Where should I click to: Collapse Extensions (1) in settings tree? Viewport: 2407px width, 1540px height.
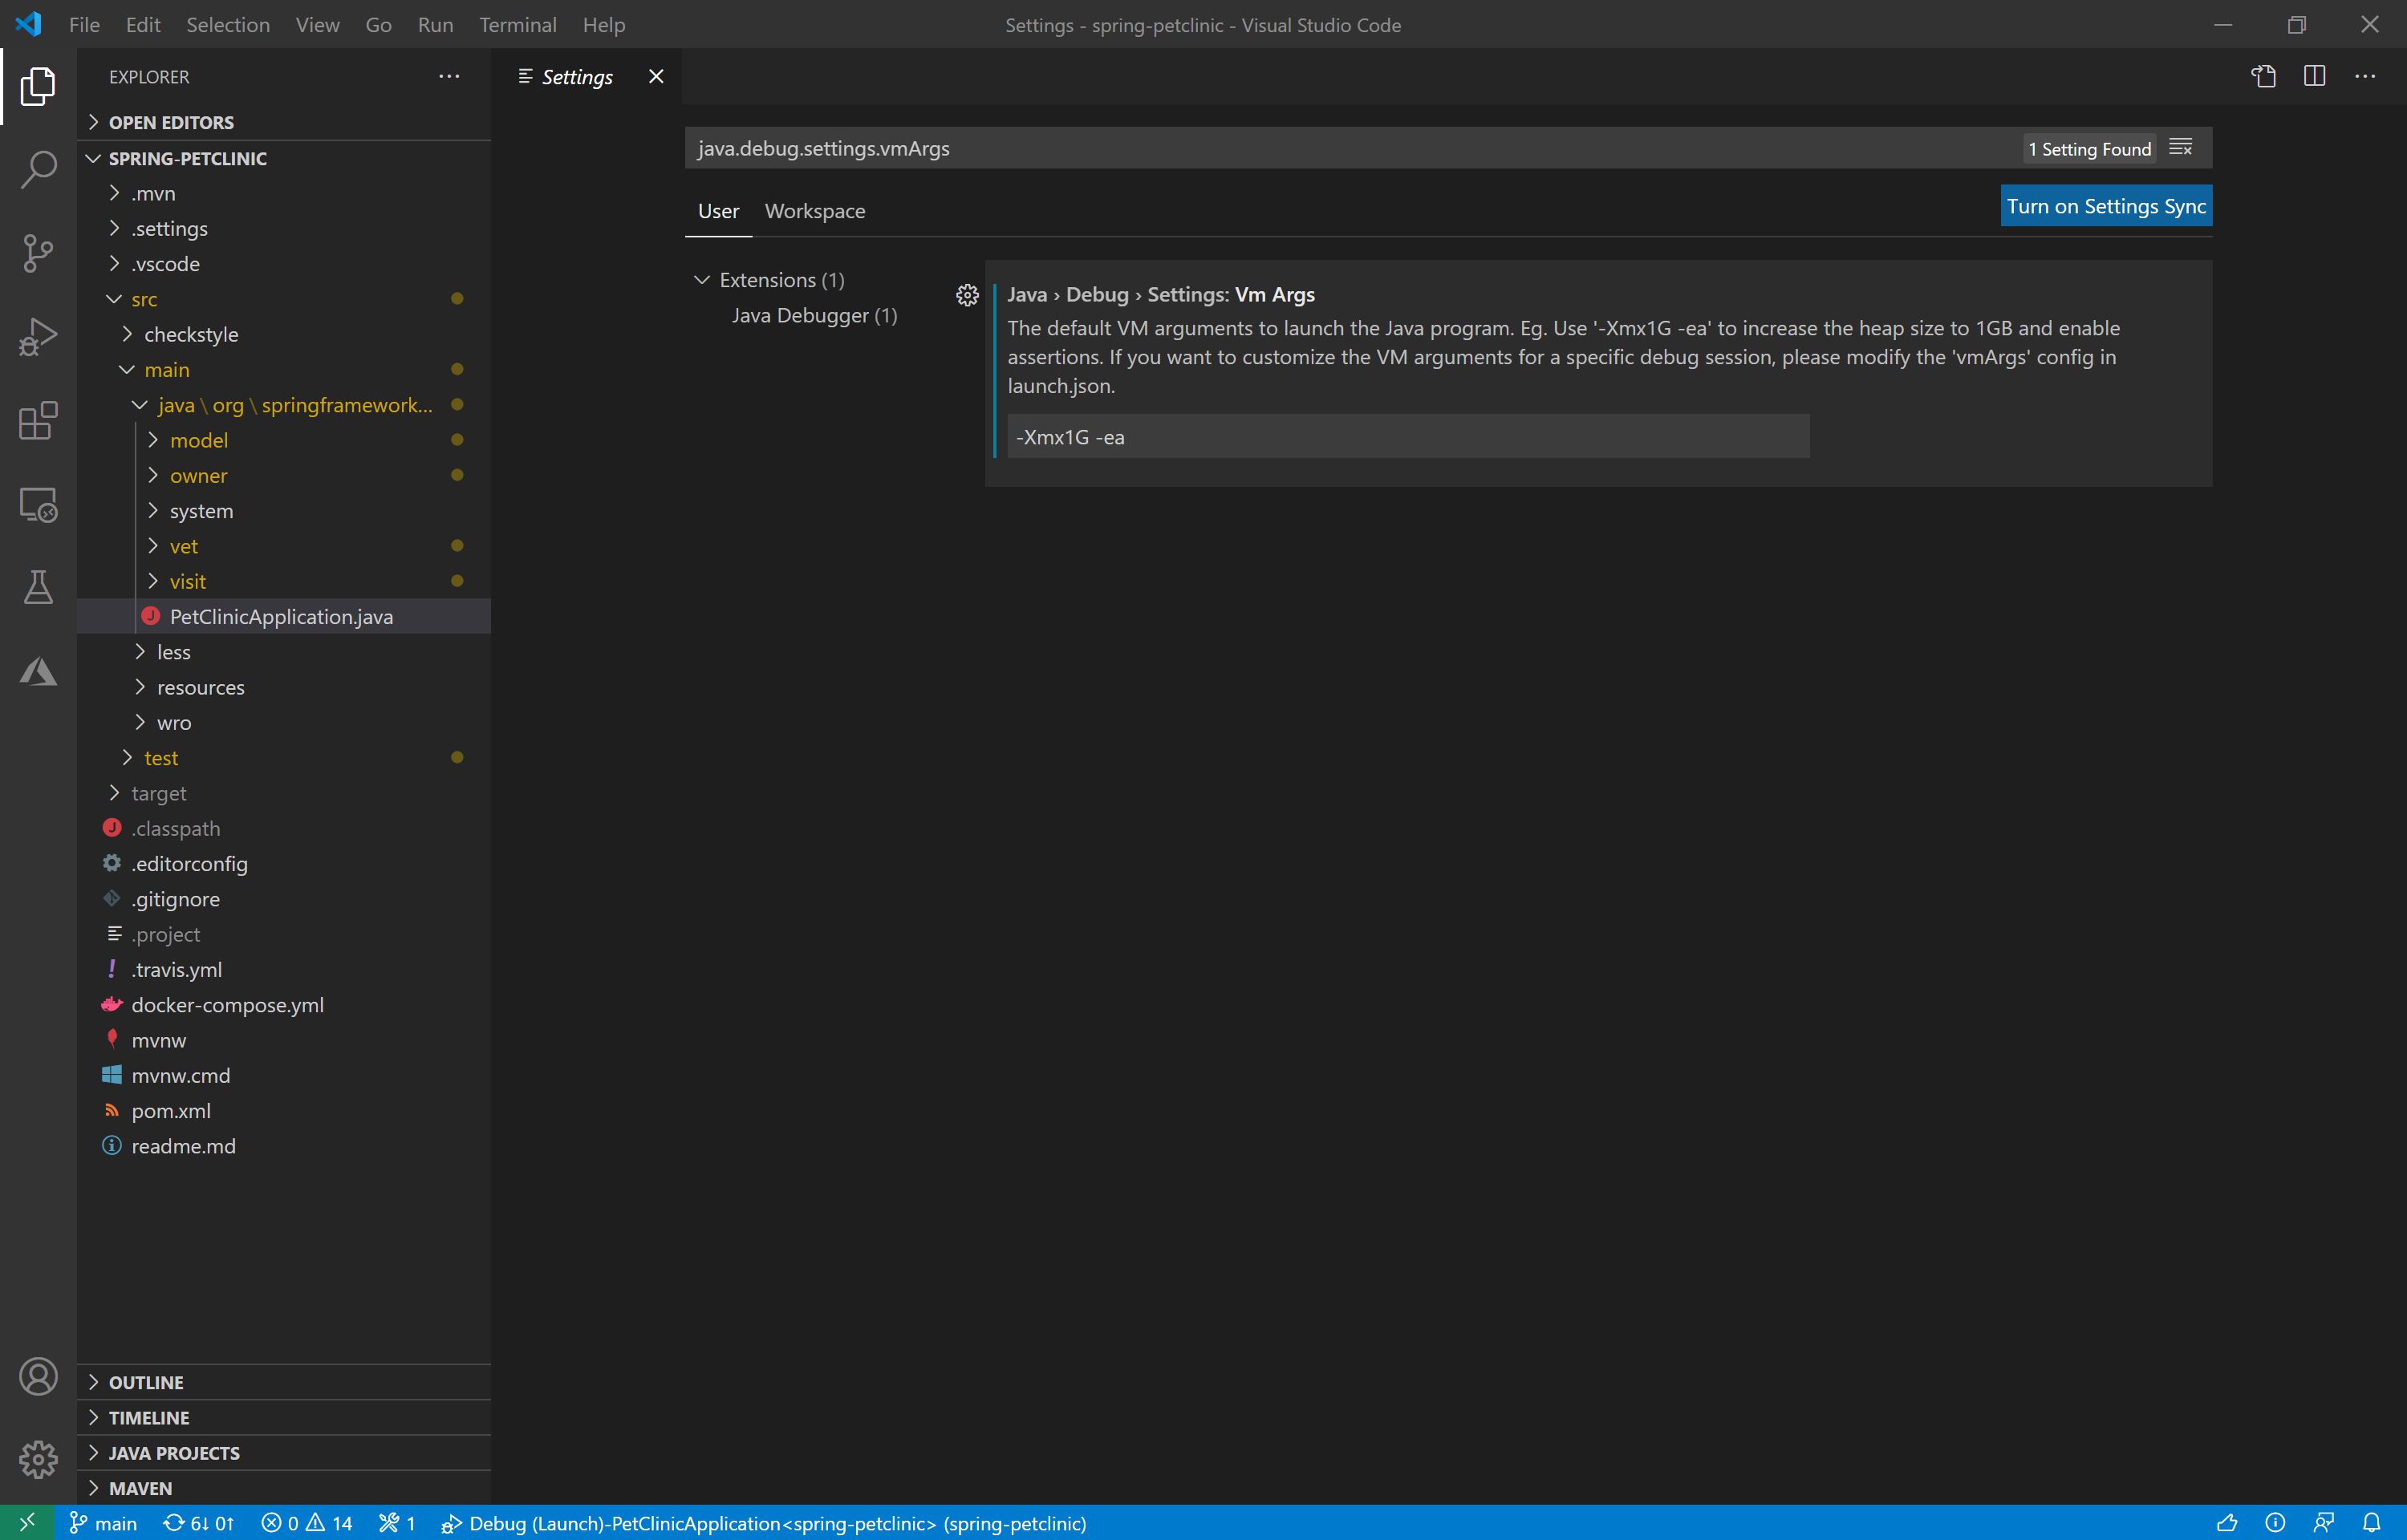[x=769, y=280]
